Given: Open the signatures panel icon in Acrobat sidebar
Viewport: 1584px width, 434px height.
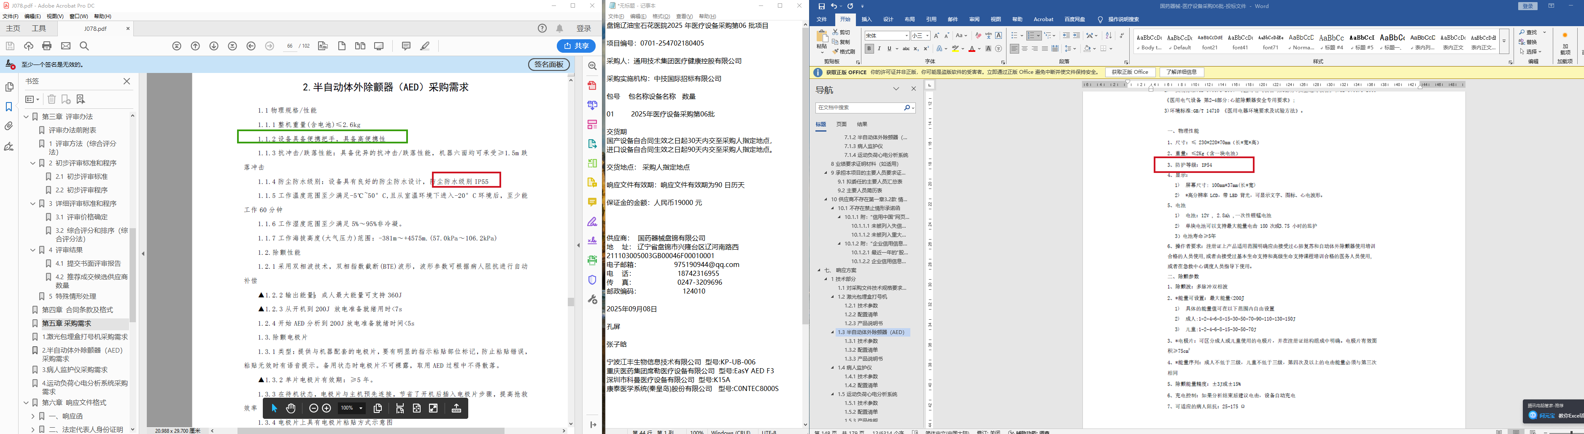Looking at the screenshot, I should pos(8,146).
